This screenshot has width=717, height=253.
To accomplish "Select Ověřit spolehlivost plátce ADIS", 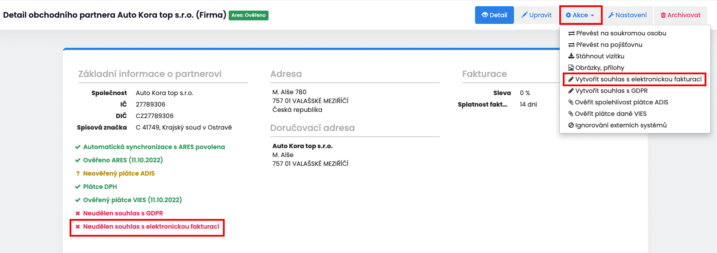I will pos(621,102).
